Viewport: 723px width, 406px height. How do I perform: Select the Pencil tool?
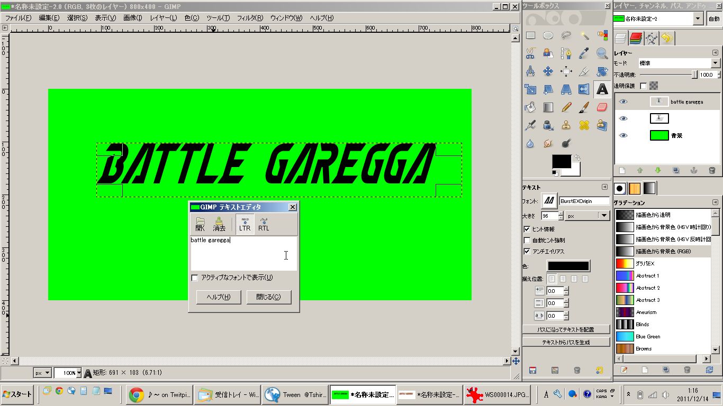coord(566,107)
